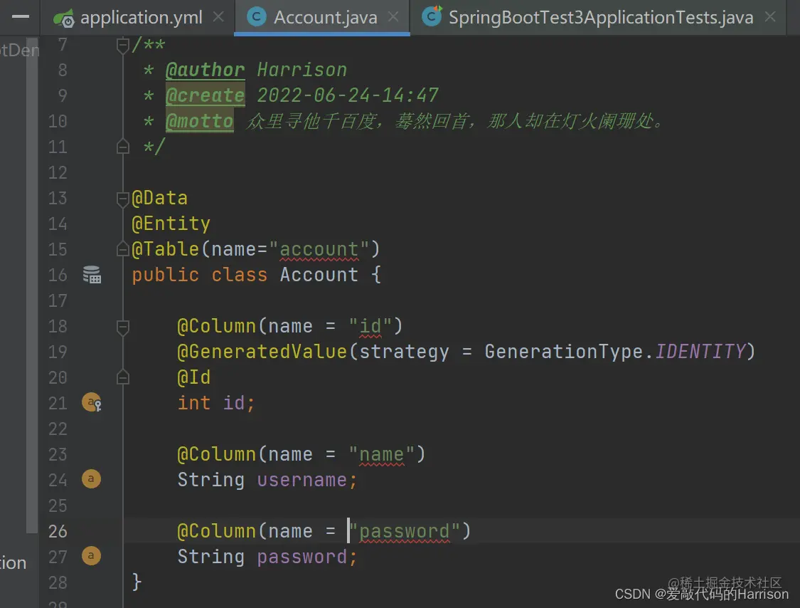Click the test class icon on SpringBootTest3ApplicationTests tab

pos(432,16)
